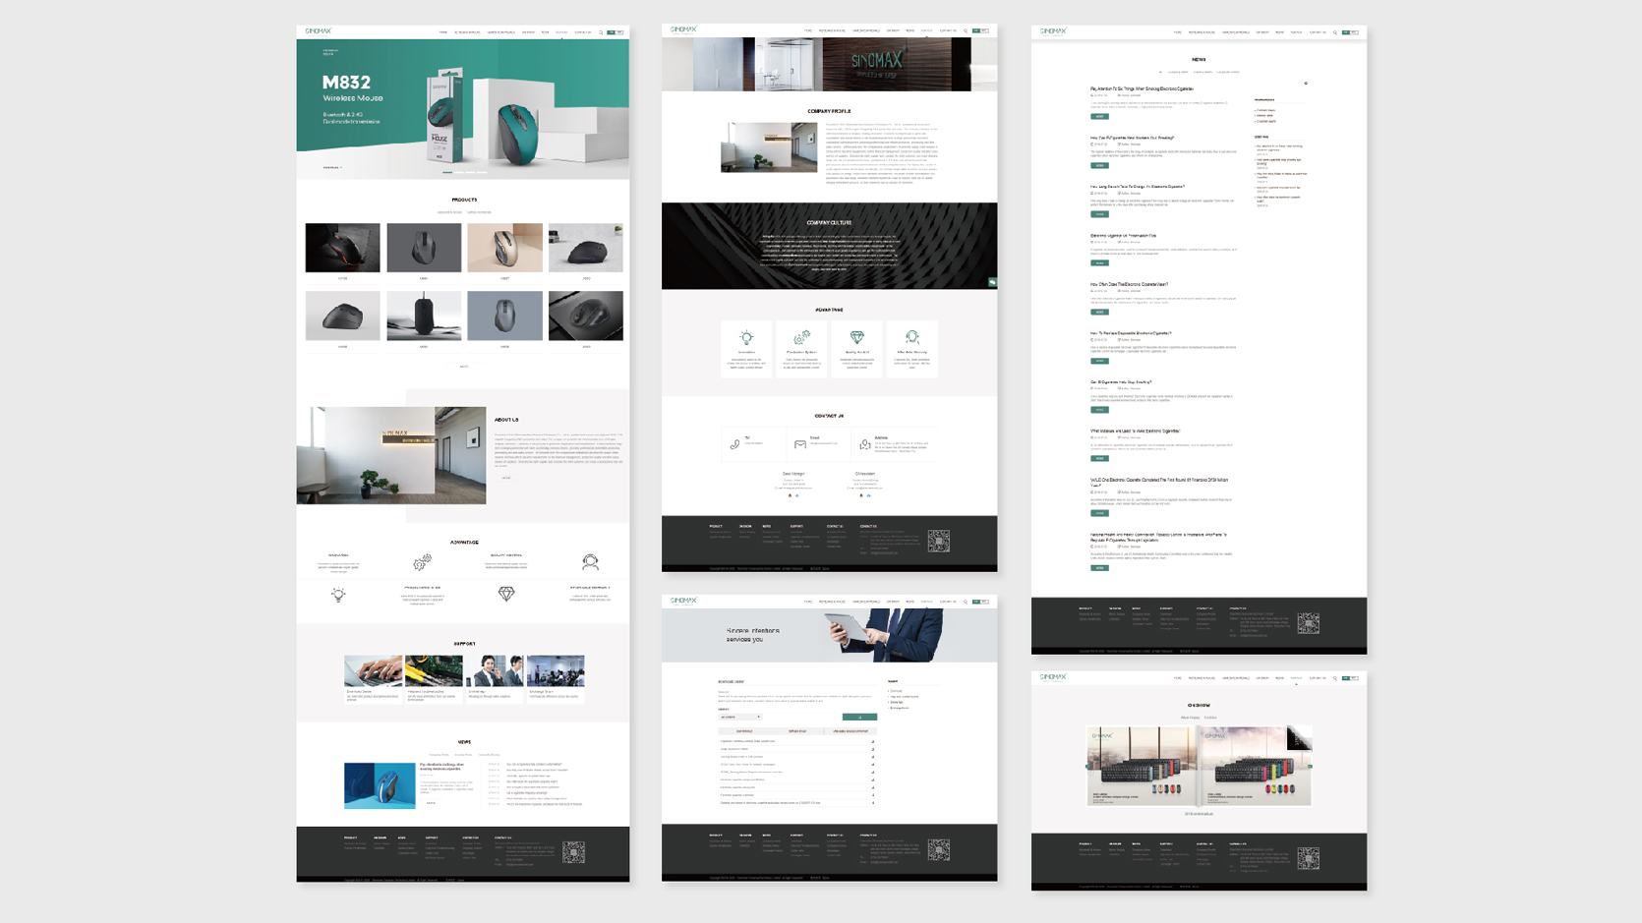The image size is (1642, 923).
Task: Click the diamond Quality Control icon on the company profile page
Action: click(856, 337)
